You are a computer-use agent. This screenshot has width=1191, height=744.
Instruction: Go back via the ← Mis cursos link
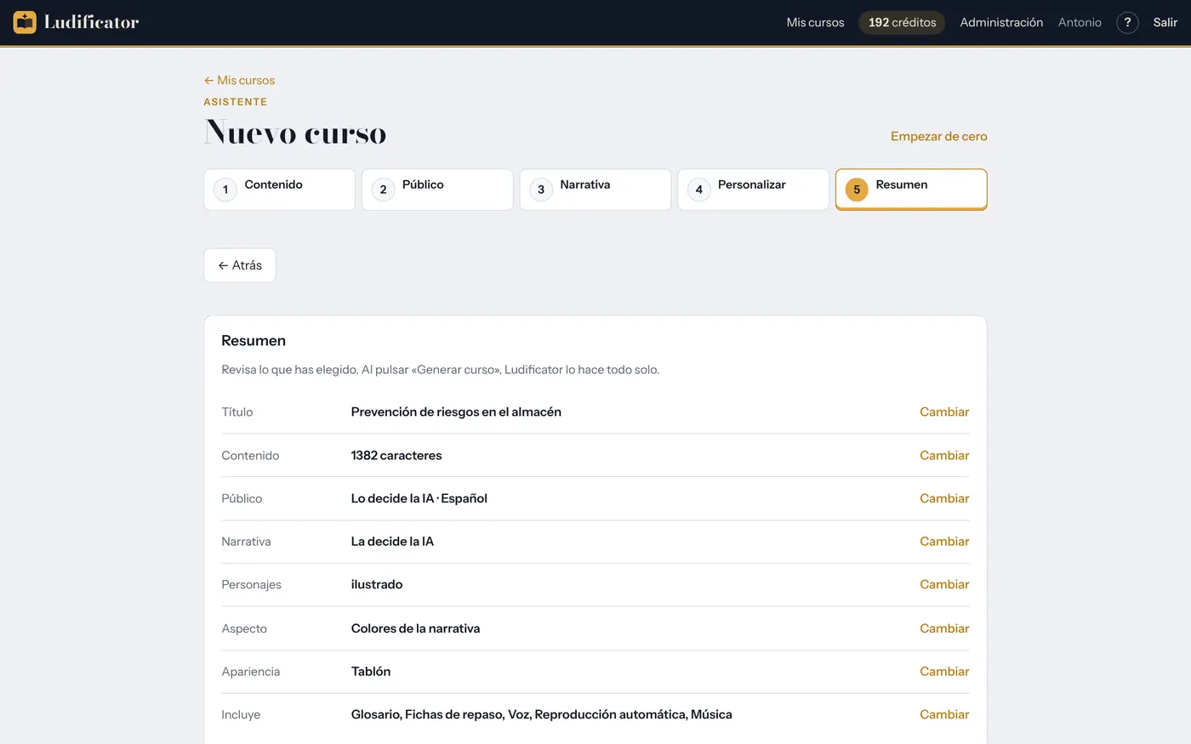(239, 80)
